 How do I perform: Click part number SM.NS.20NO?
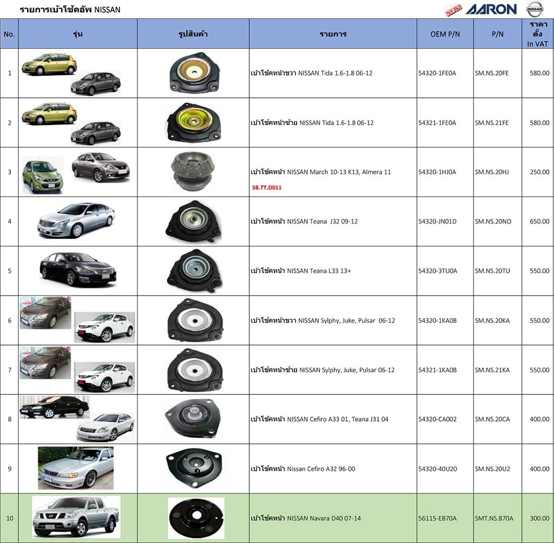click(x=493, y=222)
